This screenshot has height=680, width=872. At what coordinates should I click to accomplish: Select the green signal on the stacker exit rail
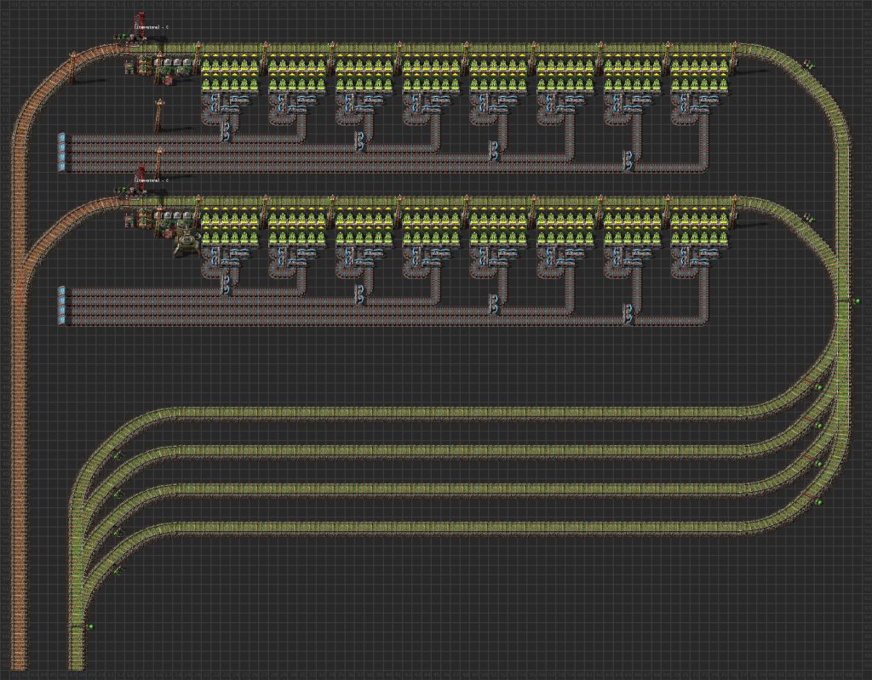click(90, 627)
